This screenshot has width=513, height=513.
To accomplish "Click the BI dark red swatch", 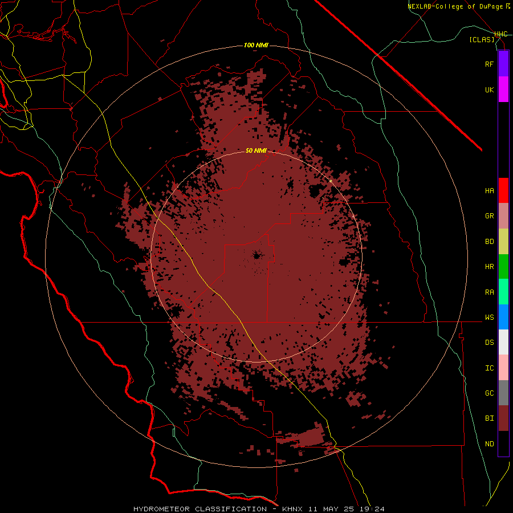I will (x=503, y=418).
